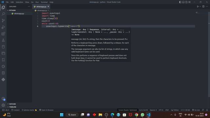This screenshot has width=210, height=118.
Task: Open the Extensions view
Action: point(3,33)
